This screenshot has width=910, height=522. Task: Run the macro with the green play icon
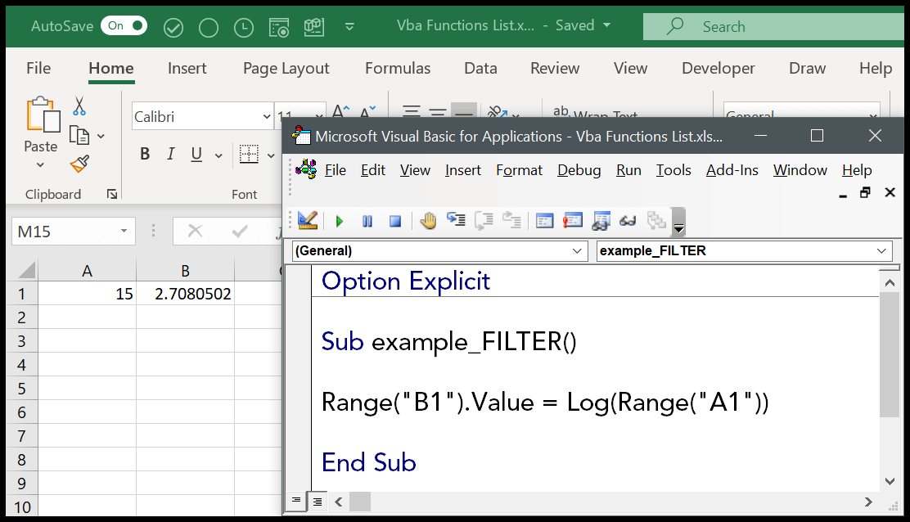click(339, 221)
